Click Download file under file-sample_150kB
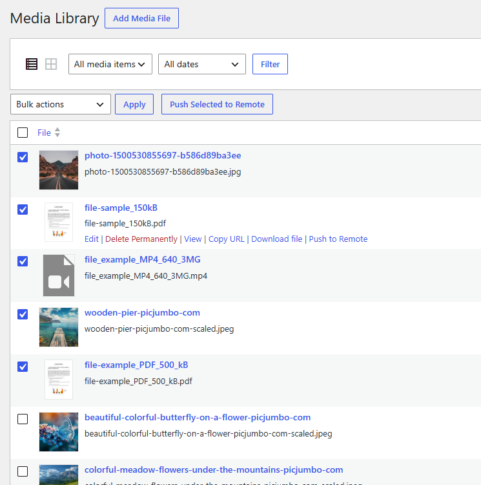The height and width of the screenshot is (485, 481). point(276,239)
